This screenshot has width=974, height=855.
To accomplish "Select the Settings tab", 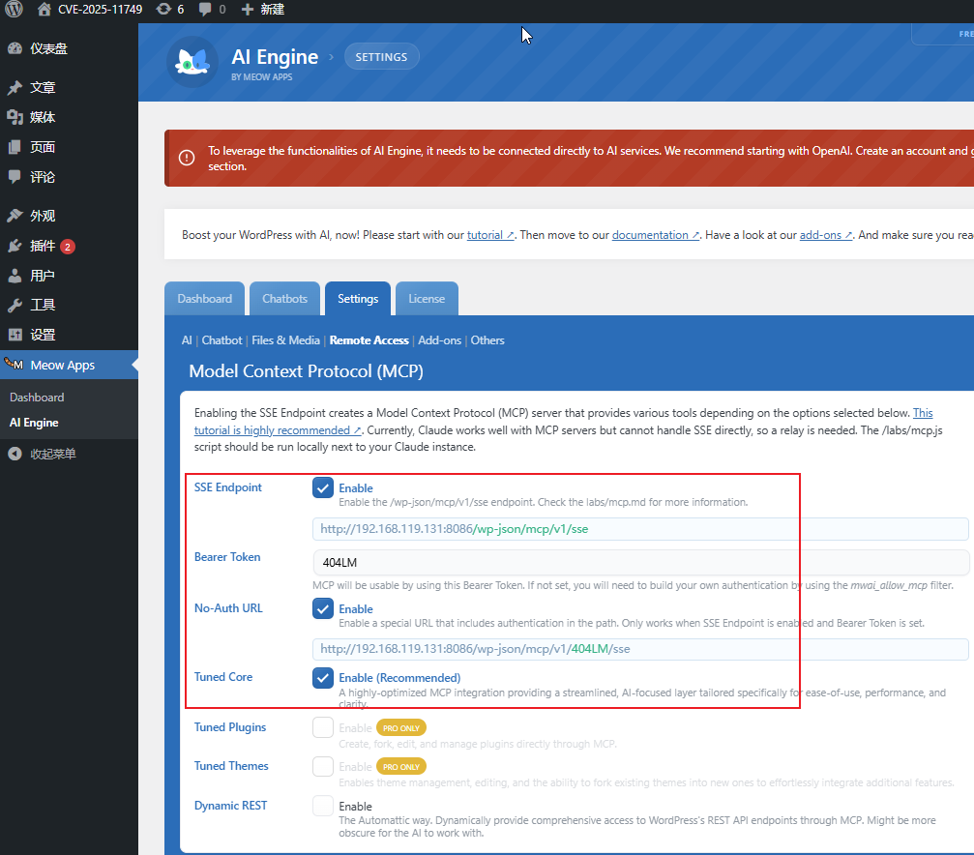I will (358, 299).
